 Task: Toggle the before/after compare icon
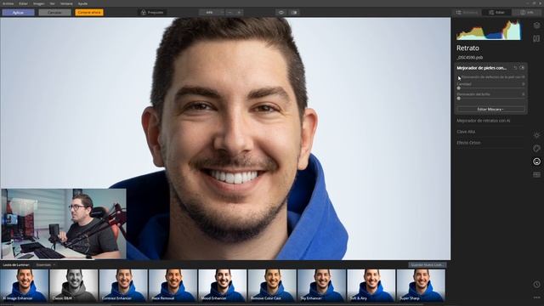tap(294, 13)
